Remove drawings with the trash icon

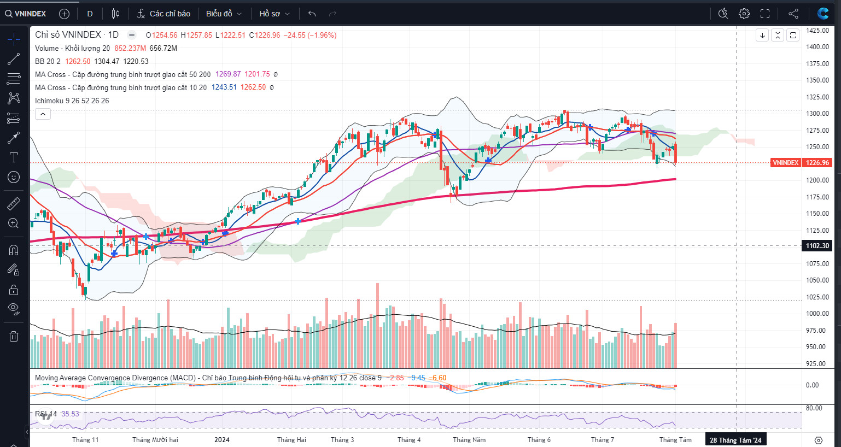(x=14, y=336)
